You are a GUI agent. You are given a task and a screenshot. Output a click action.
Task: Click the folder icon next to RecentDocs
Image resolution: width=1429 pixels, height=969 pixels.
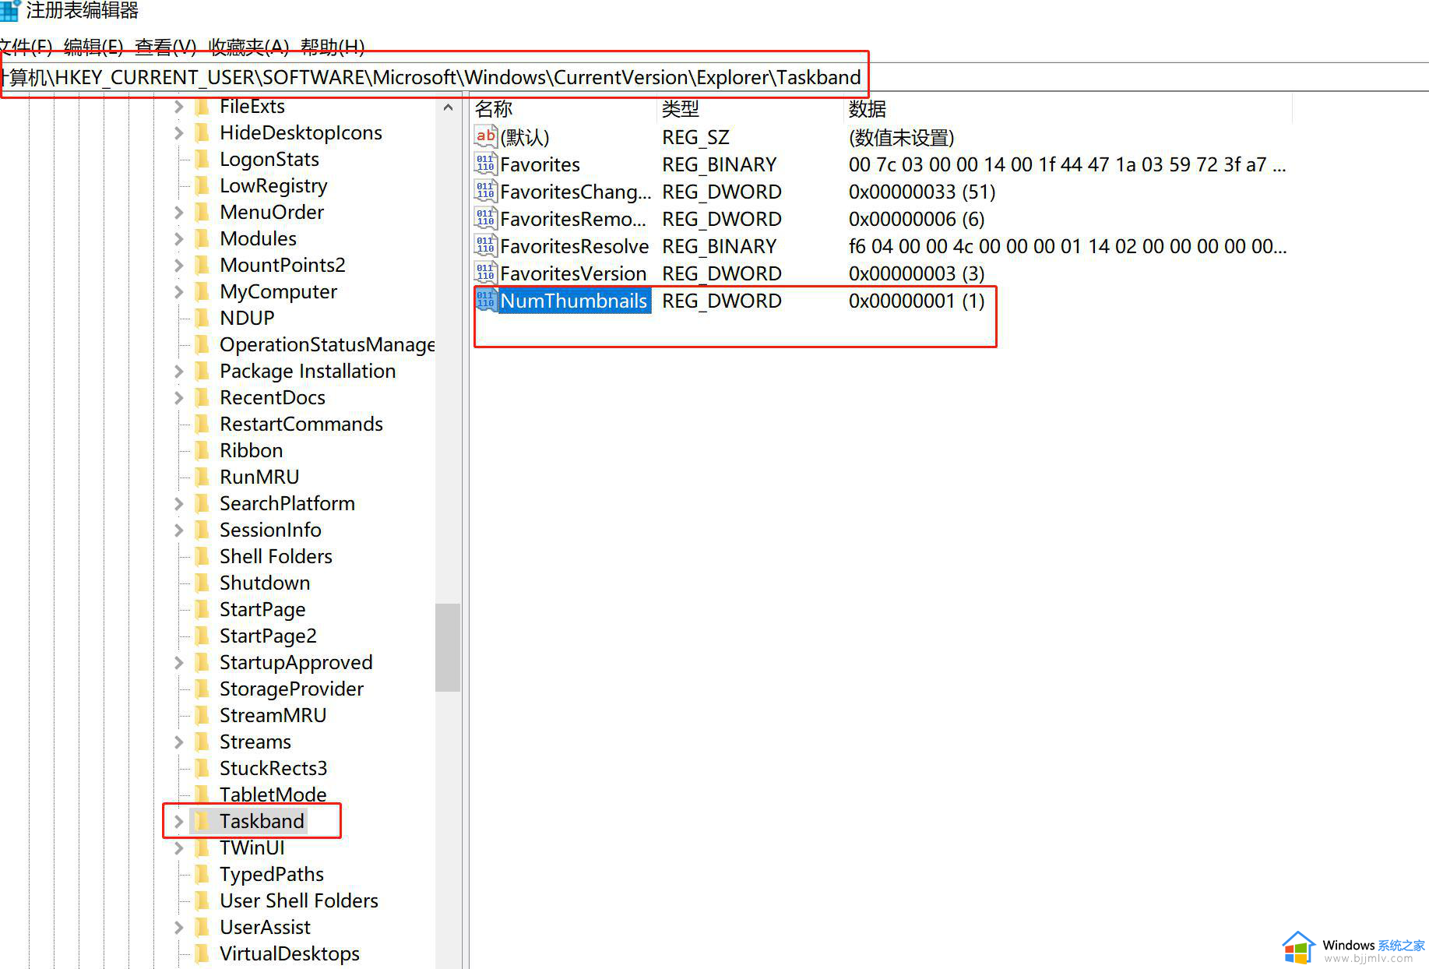click(202, 398)
